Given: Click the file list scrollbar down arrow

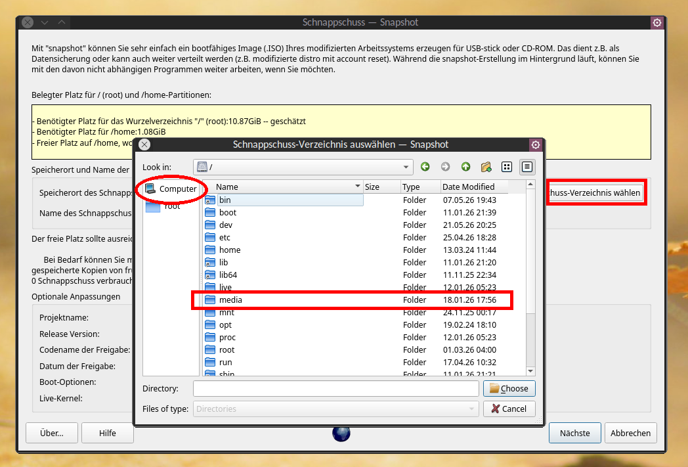Looking at the screenshot, I should click(530, 371).
